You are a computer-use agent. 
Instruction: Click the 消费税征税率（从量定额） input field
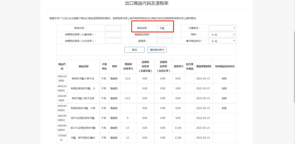(x=113, y=35)
